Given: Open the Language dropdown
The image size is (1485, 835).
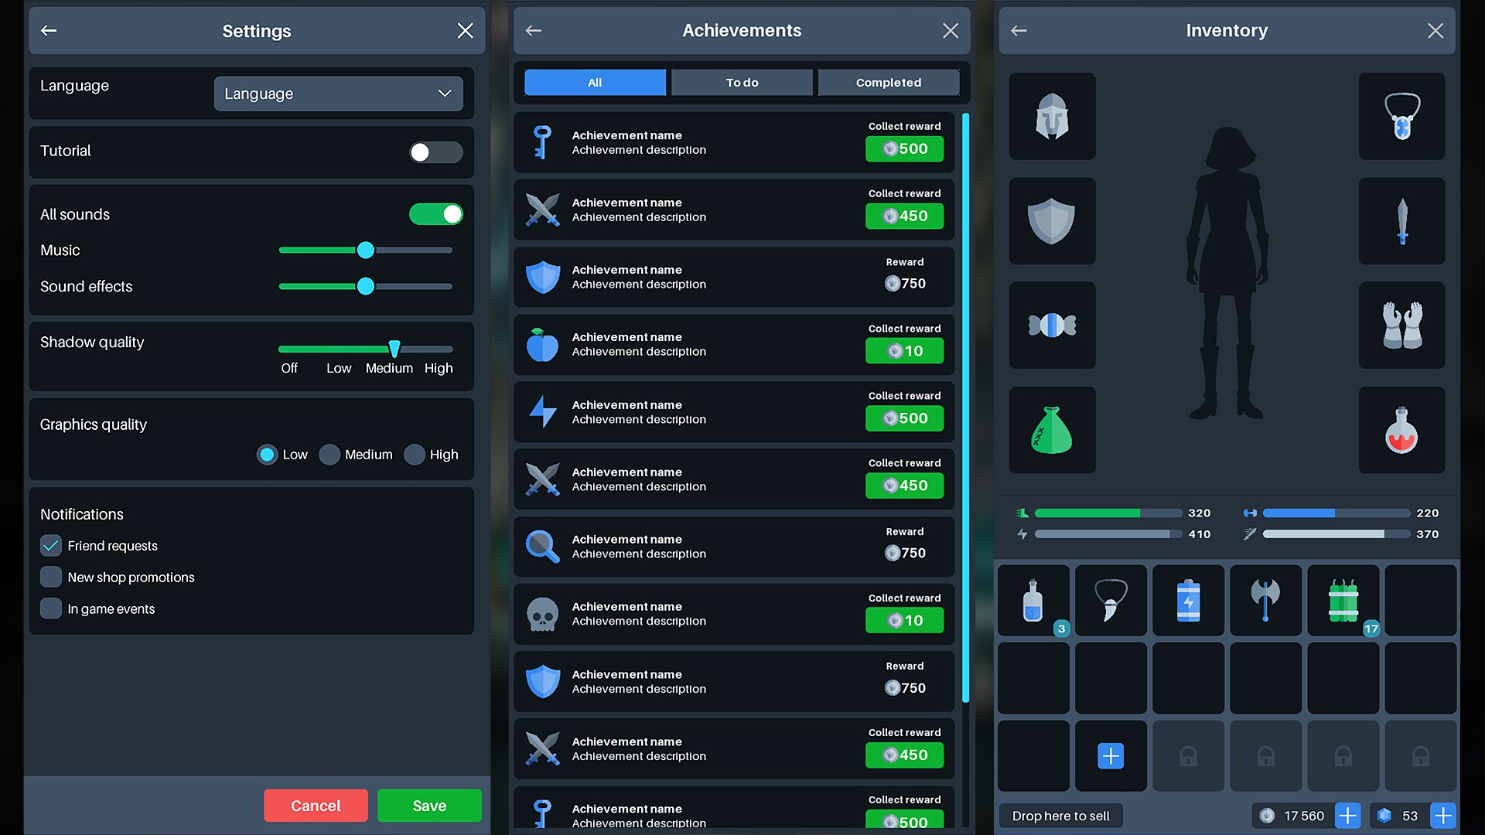Looking at the screenshot, I should (x=338, y=94).
